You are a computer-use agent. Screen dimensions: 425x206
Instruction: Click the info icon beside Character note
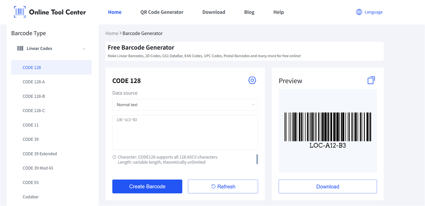(x=114, y=157)
